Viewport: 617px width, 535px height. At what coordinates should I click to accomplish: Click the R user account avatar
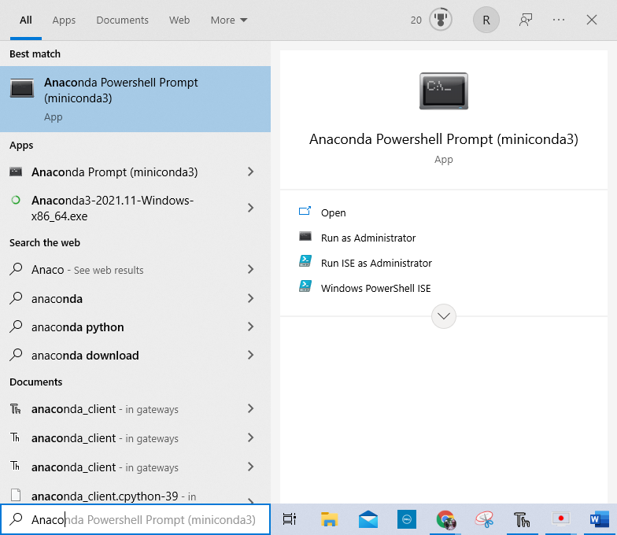486,20
